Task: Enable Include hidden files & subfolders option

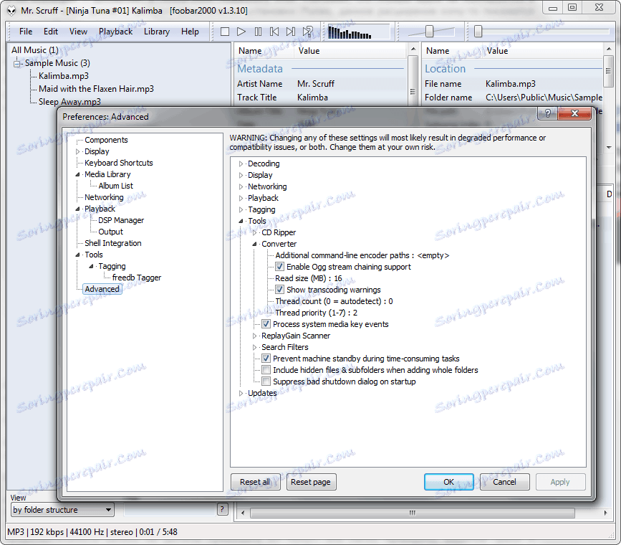Action: (266, 370)
